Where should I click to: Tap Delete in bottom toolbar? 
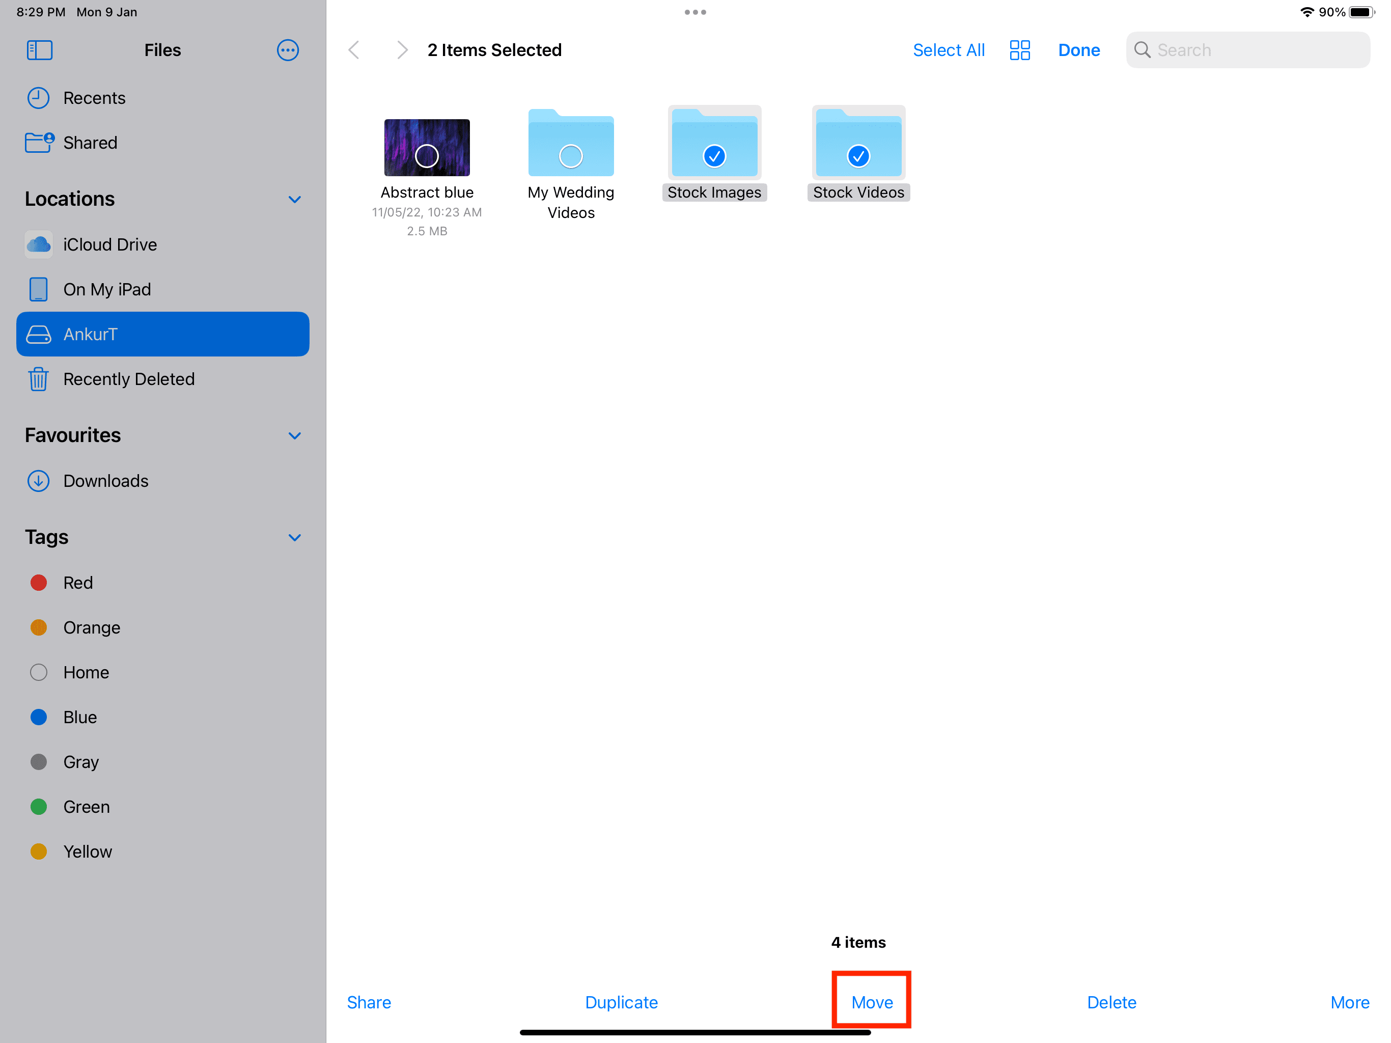pyautogui.click(x=1111, y=1002)
